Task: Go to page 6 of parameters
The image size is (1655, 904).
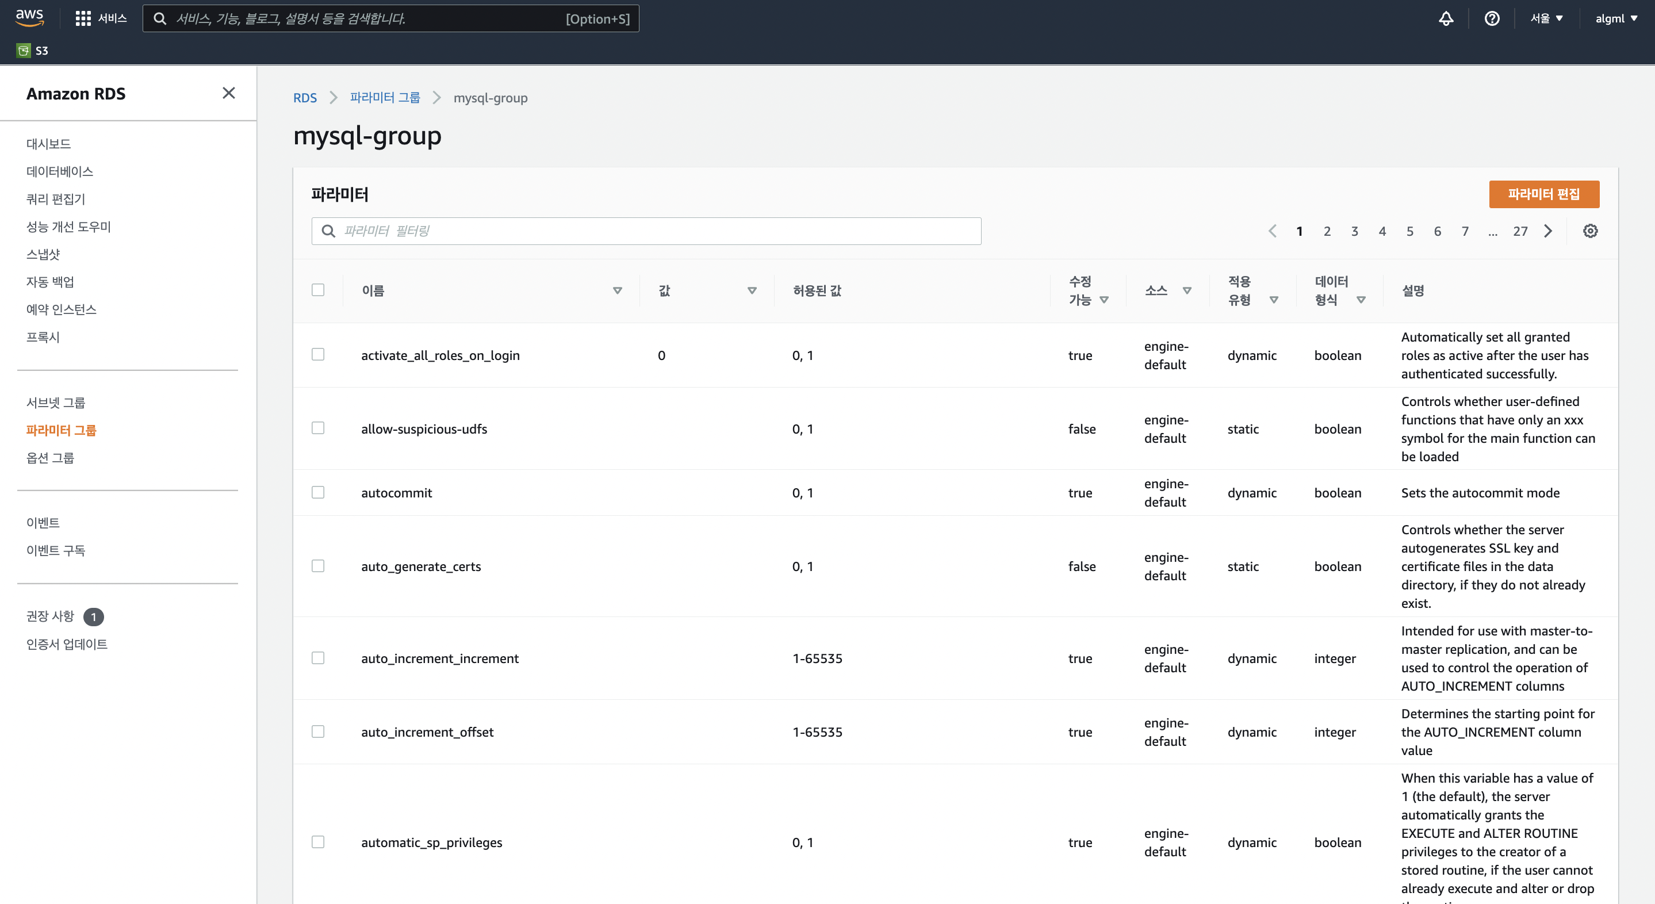Action: (1437, 231)
